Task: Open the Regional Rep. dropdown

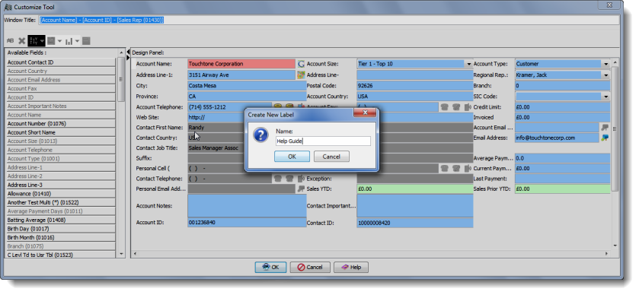Action: click(x=606, y=75)
